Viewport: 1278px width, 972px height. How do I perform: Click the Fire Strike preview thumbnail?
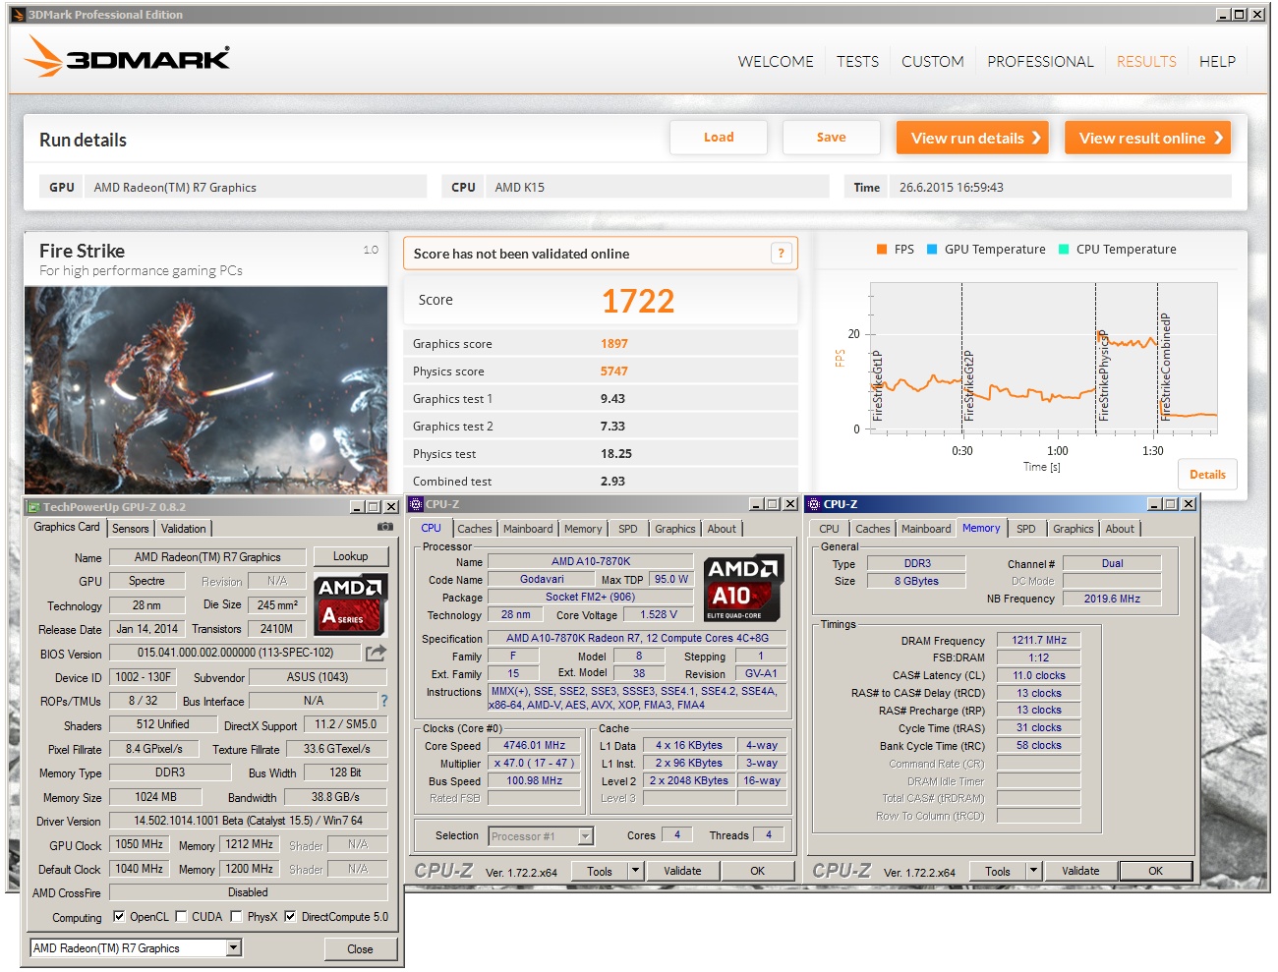tap(206, 390)
